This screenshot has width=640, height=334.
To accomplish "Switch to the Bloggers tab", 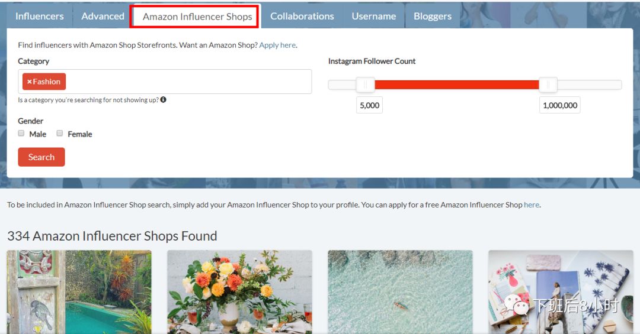I will [433, 17].
